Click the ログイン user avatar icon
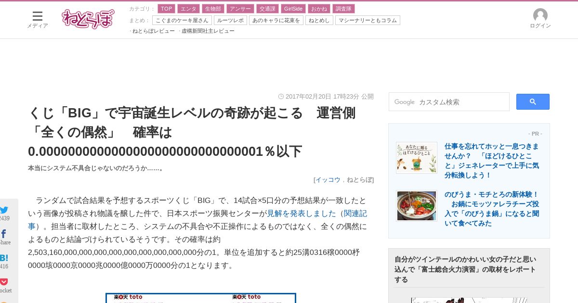The image size is (578, 303). pyautogui.click(x=540, y=15)
